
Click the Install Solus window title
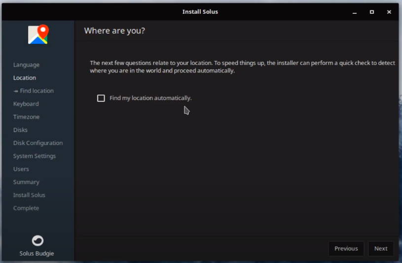point(200,12)
